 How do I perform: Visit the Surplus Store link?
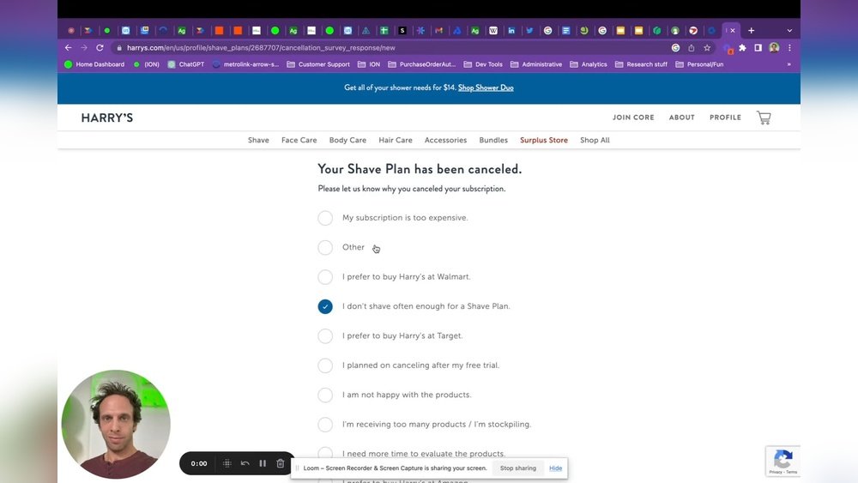pyautogui.click(x=543, y=141)
